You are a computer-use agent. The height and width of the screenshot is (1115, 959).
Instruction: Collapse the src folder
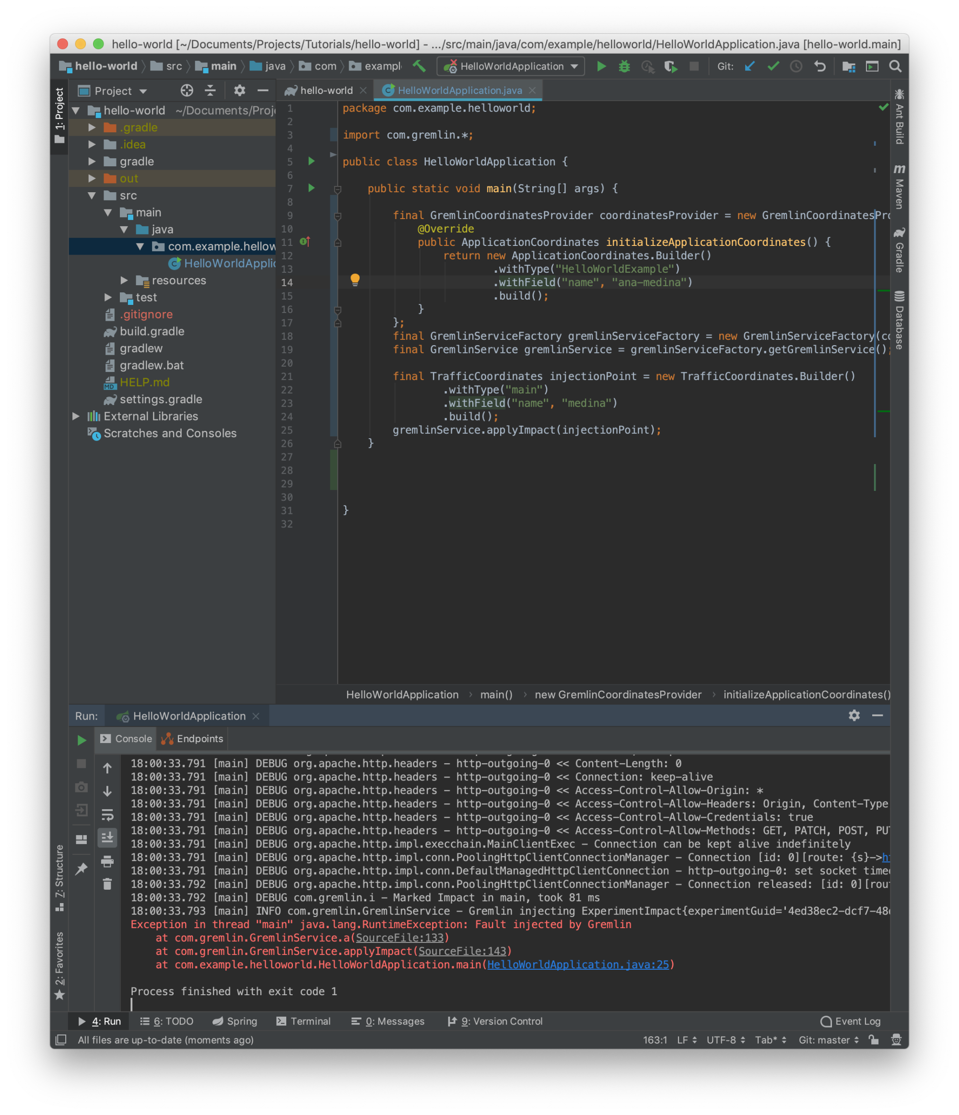tap(92, 195)
